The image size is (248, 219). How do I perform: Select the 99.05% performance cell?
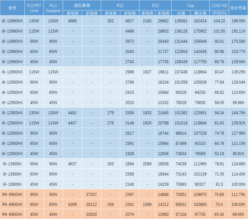tap(238, 214)
